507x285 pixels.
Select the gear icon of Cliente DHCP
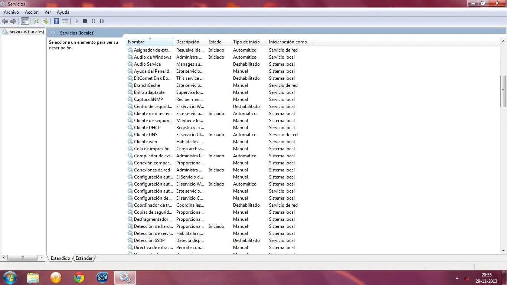(x=130, y=127)
